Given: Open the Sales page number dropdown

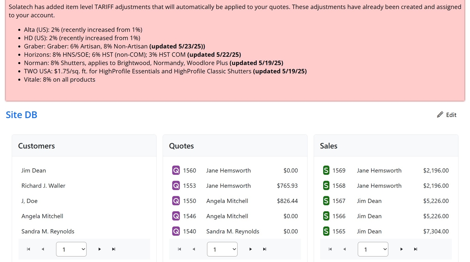Looking at the screenshot, I should pos(373,249).
